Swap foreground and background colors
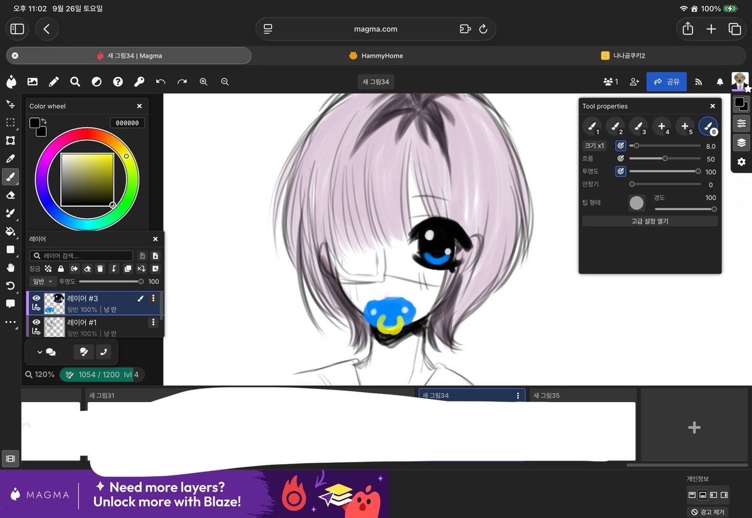Screen dimensions: 752x518 [x=44, y=121]
